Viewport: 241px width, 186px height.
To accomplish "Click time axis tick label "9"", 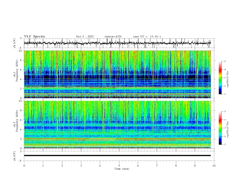I will click(195, 166).
